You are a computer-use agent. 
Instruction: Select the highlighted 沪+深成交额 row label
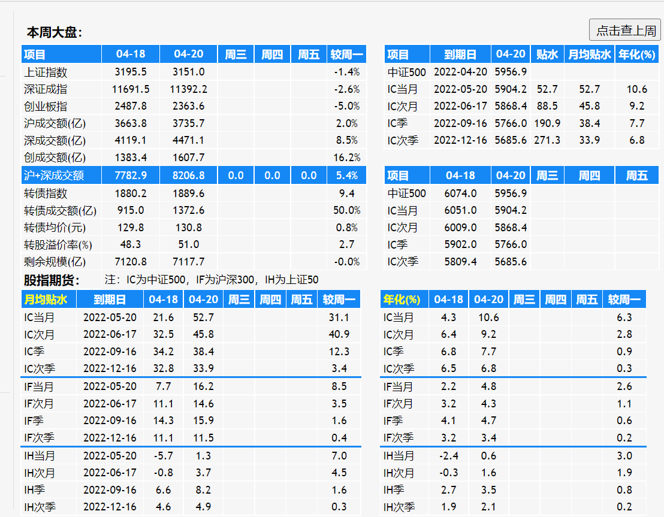[54, 176]
